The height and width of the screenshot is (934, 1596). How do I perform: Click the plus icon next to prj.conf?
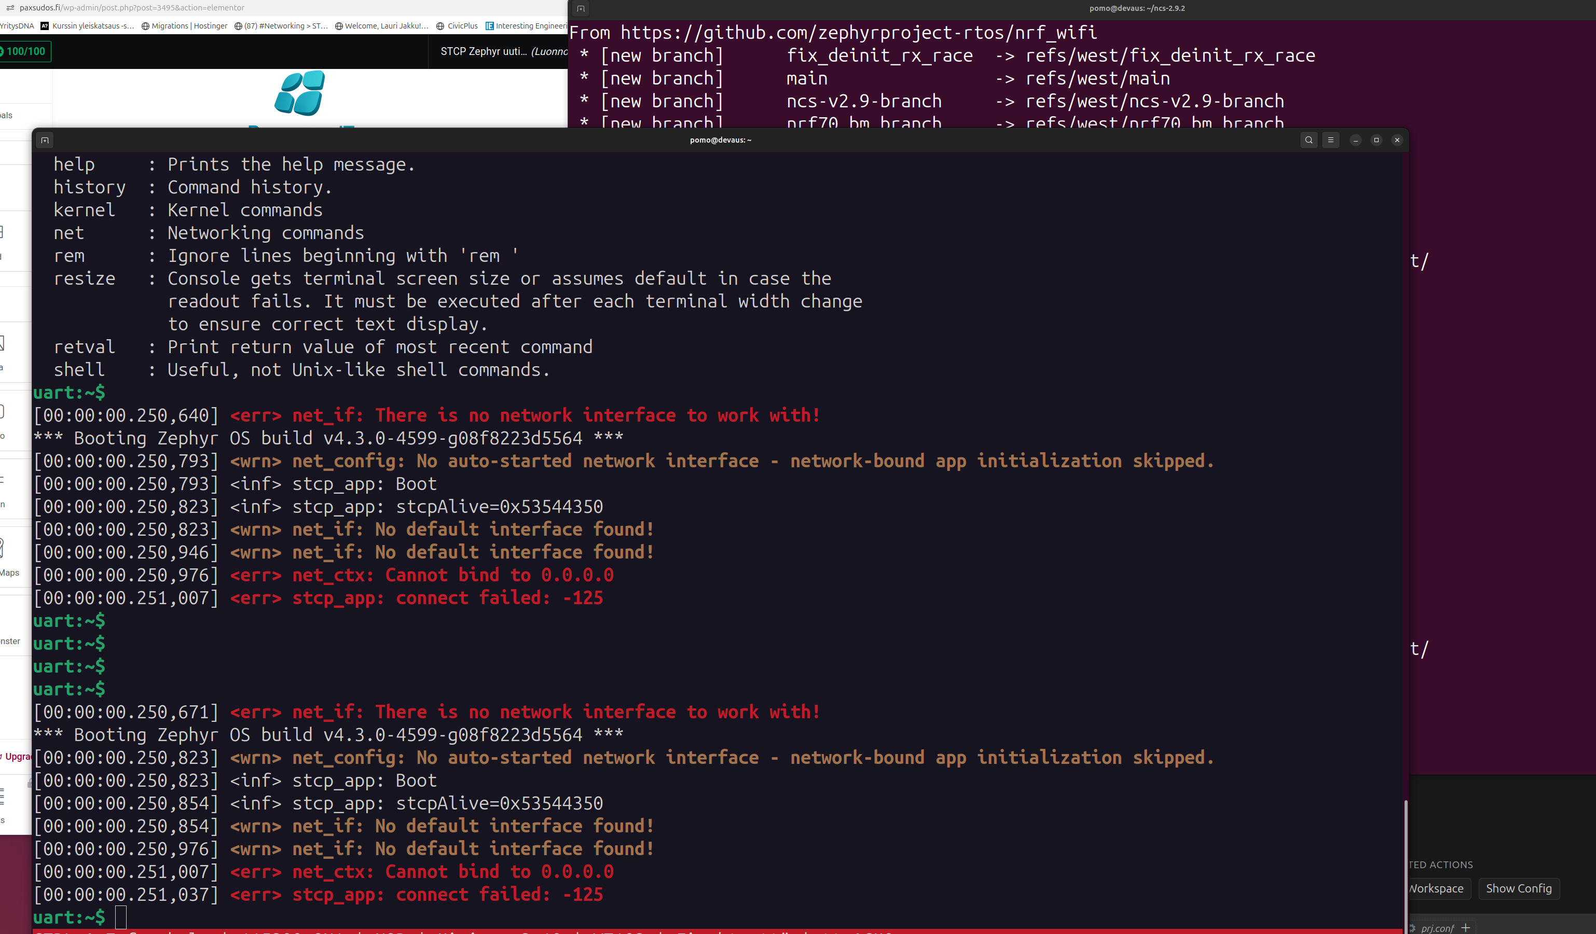pyautogui.click(x=1466, y=928)
